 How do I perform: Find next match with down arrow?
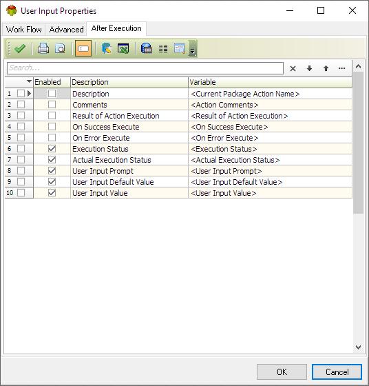309,68
